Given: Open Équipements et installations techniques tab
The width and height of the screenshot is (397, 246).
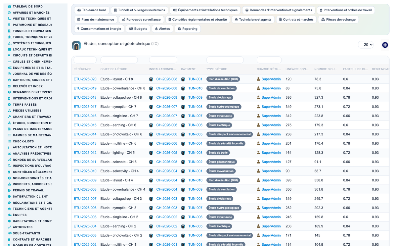Looking at the screenshot, I should pyautogui.click(x=205, y=10).
